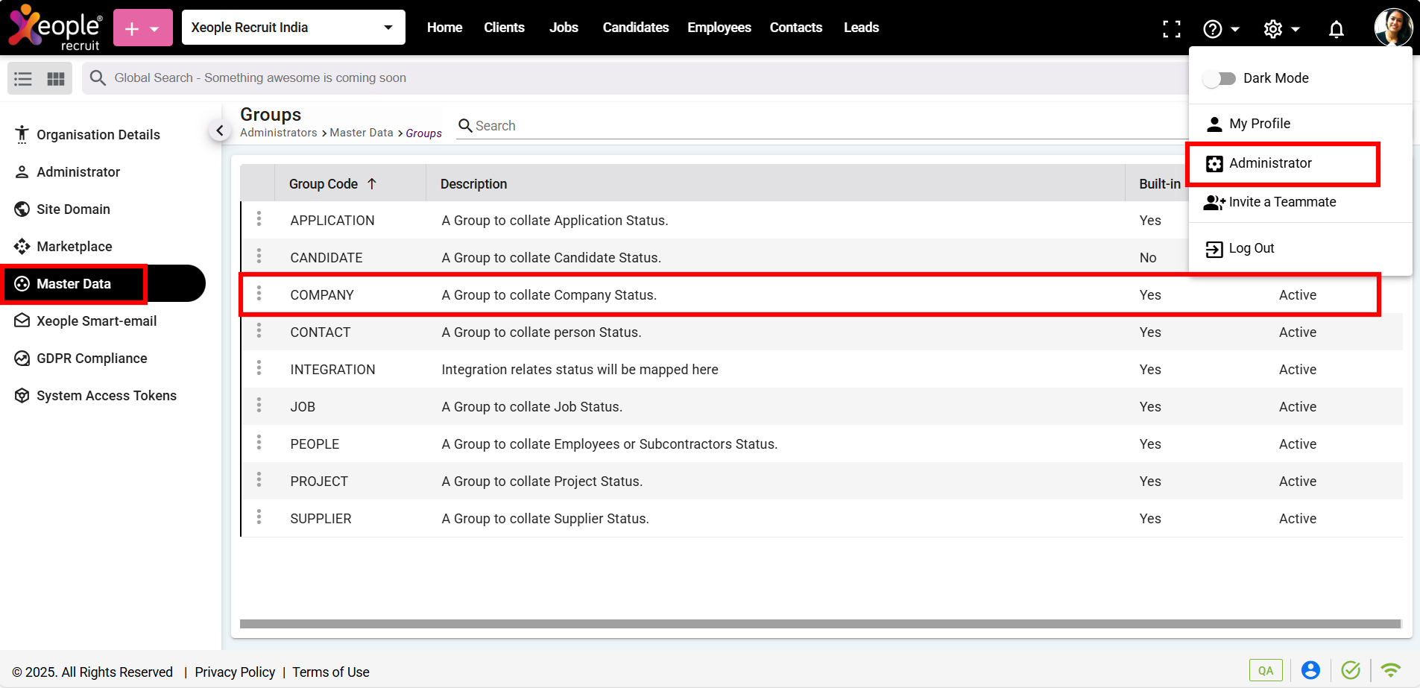Click the user avatar photo
Image resolution: width=1420 pixels, height=688 pixels.
pos(1392,27)
